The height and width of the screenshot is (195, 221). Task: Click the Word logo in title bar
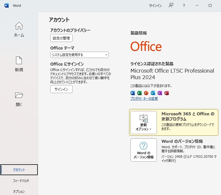point(7,5)
